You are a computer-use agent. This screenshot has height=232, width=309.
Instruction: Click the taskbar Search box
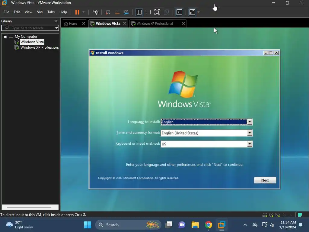pyautogui.click(x=128, y=225)
